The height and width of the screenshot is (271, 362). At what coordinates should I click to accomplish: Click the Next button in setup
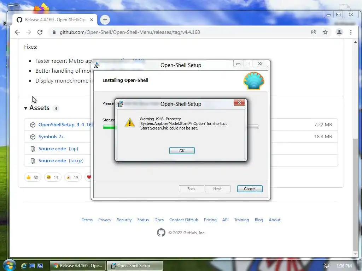click(x=217, y=189)
